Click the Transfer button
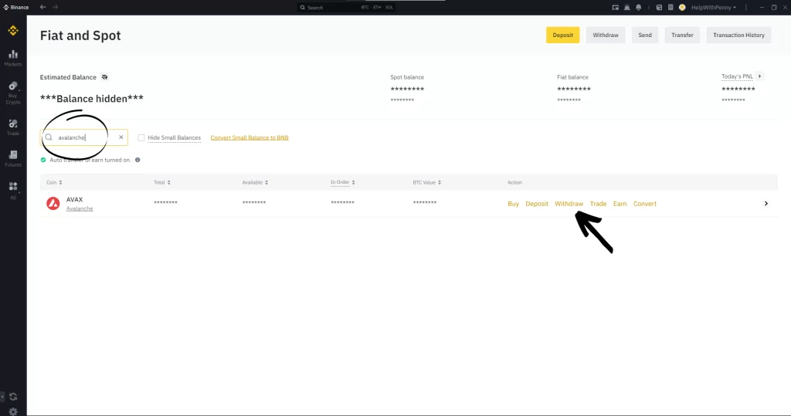791x416 pixels. [682, 35]
